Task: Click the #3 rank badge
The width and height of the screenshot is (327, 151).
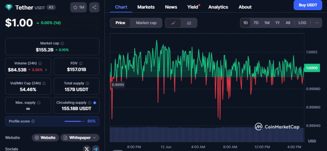Action: (51, 8)
